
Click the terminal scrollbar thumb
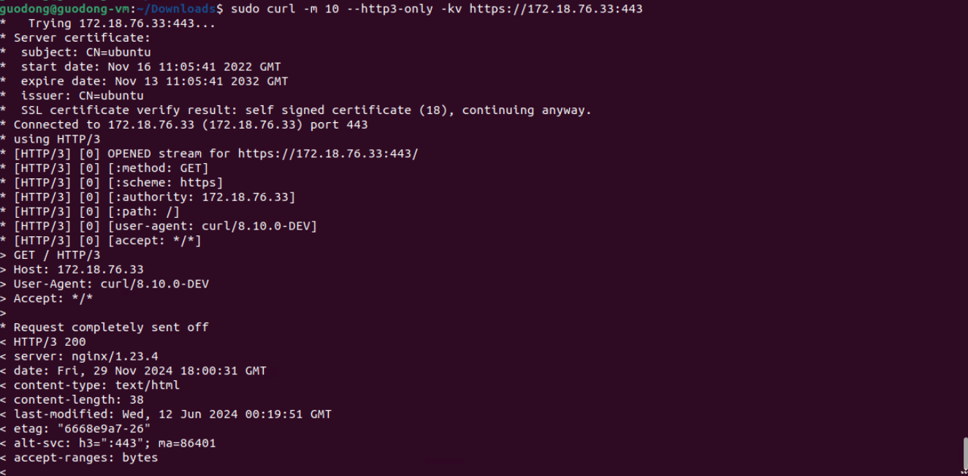pyautogui.click(x=964, y=452)
